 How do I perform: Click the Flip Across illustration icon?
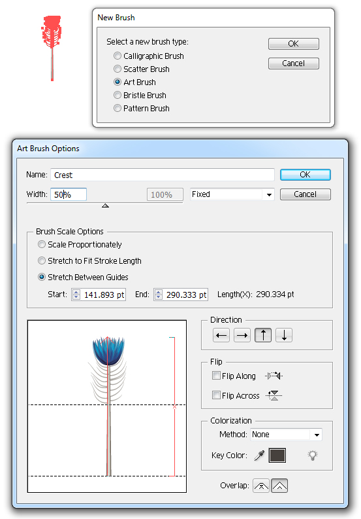pos(274,395)
